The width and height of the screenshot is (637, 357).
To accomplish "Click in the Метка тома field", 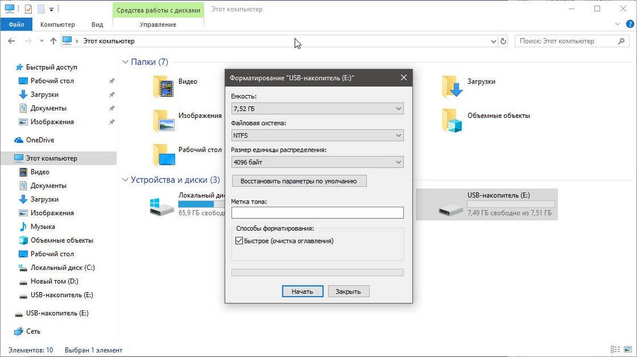I will tap(317, 212).
